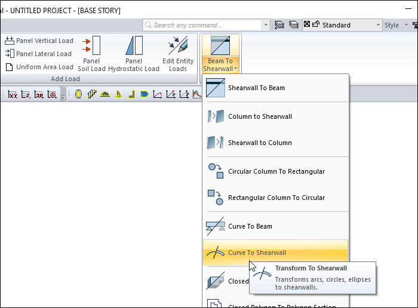Click the highlighted Curve To Shearwall entry
The width and height of the screenshot is (418, 308).
(x=276, y=252)
